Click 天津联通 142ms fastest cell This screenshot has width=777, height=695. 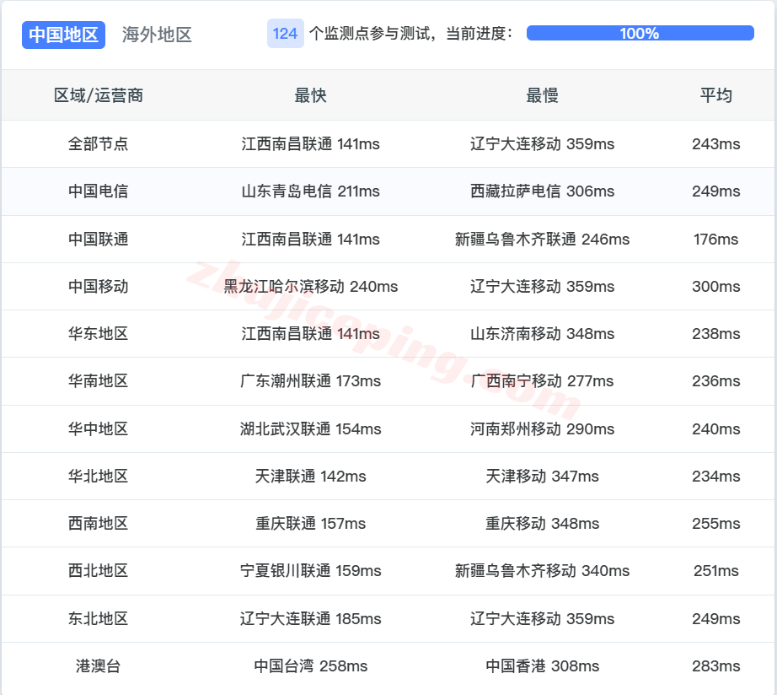tap(310, 477)
